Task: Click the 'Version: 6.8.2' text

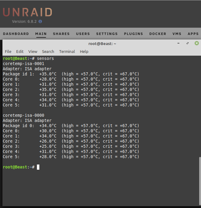Action: tap(24, 22)
